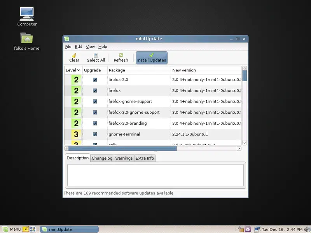Open the View menu
311x233 pixels.
pyautogui.click(x=90, y=47)
